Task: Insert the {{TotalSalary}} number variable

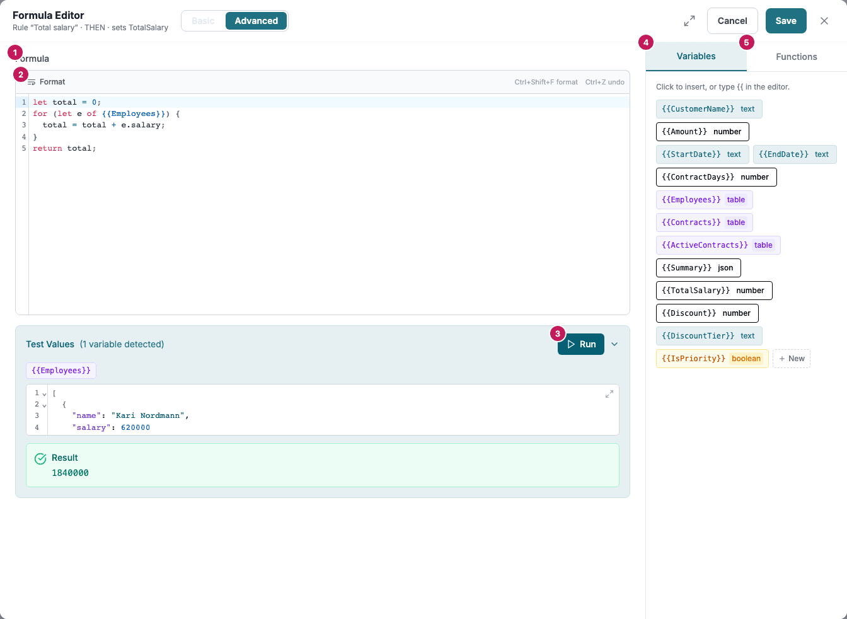Action: pyautogui.click(x=714, y=291)
